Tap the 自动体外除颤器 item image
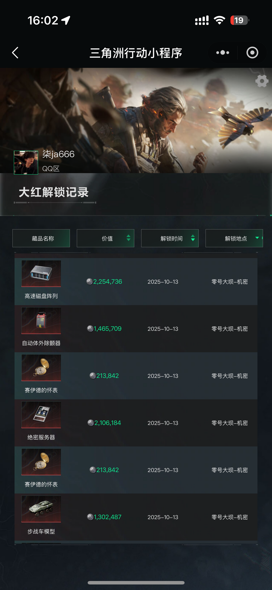Screen dimensions: 272x590 pos(41,321)
